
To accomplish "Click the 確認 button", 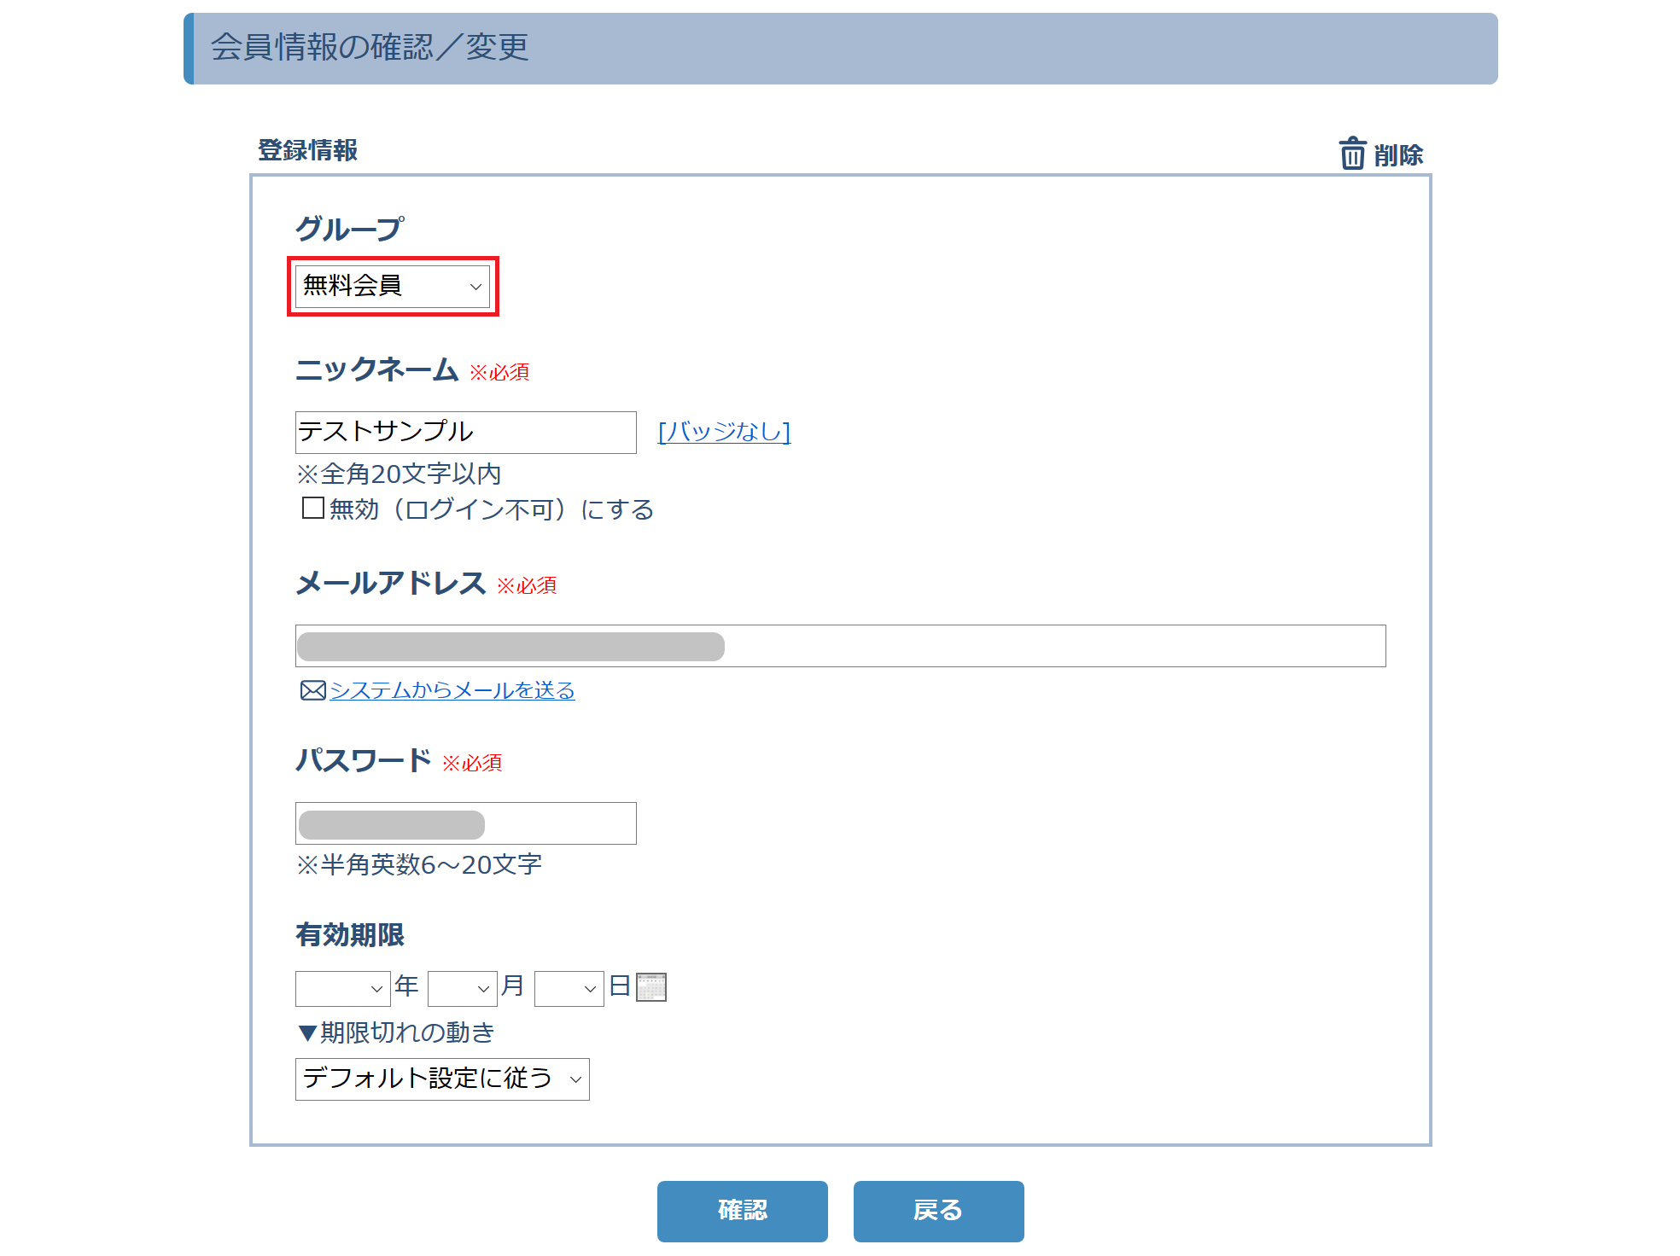I will [x=742, y=1211].
